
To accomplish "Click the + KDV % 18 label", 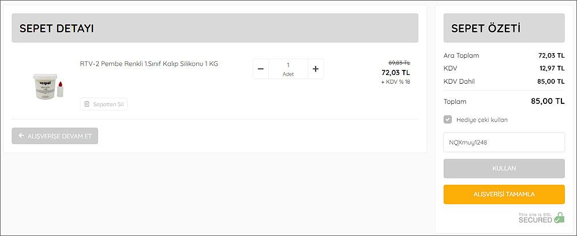I will (396, 82).
